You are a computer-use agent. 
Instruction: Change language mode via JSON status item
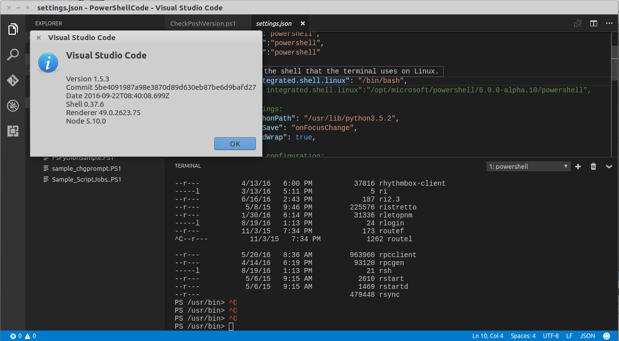[587, 336]
